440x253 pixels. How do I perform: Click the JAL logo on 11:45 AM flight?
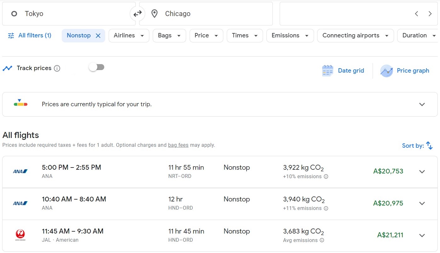click(20, 235)
